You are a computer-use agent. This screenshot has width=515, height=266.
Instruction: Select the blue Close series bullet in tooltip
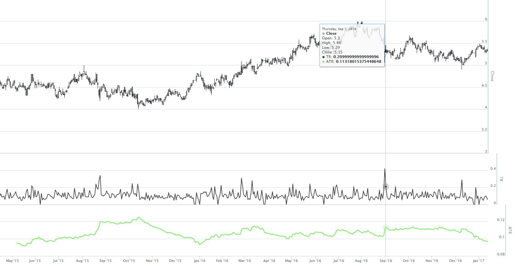click(x=324, y=33)
